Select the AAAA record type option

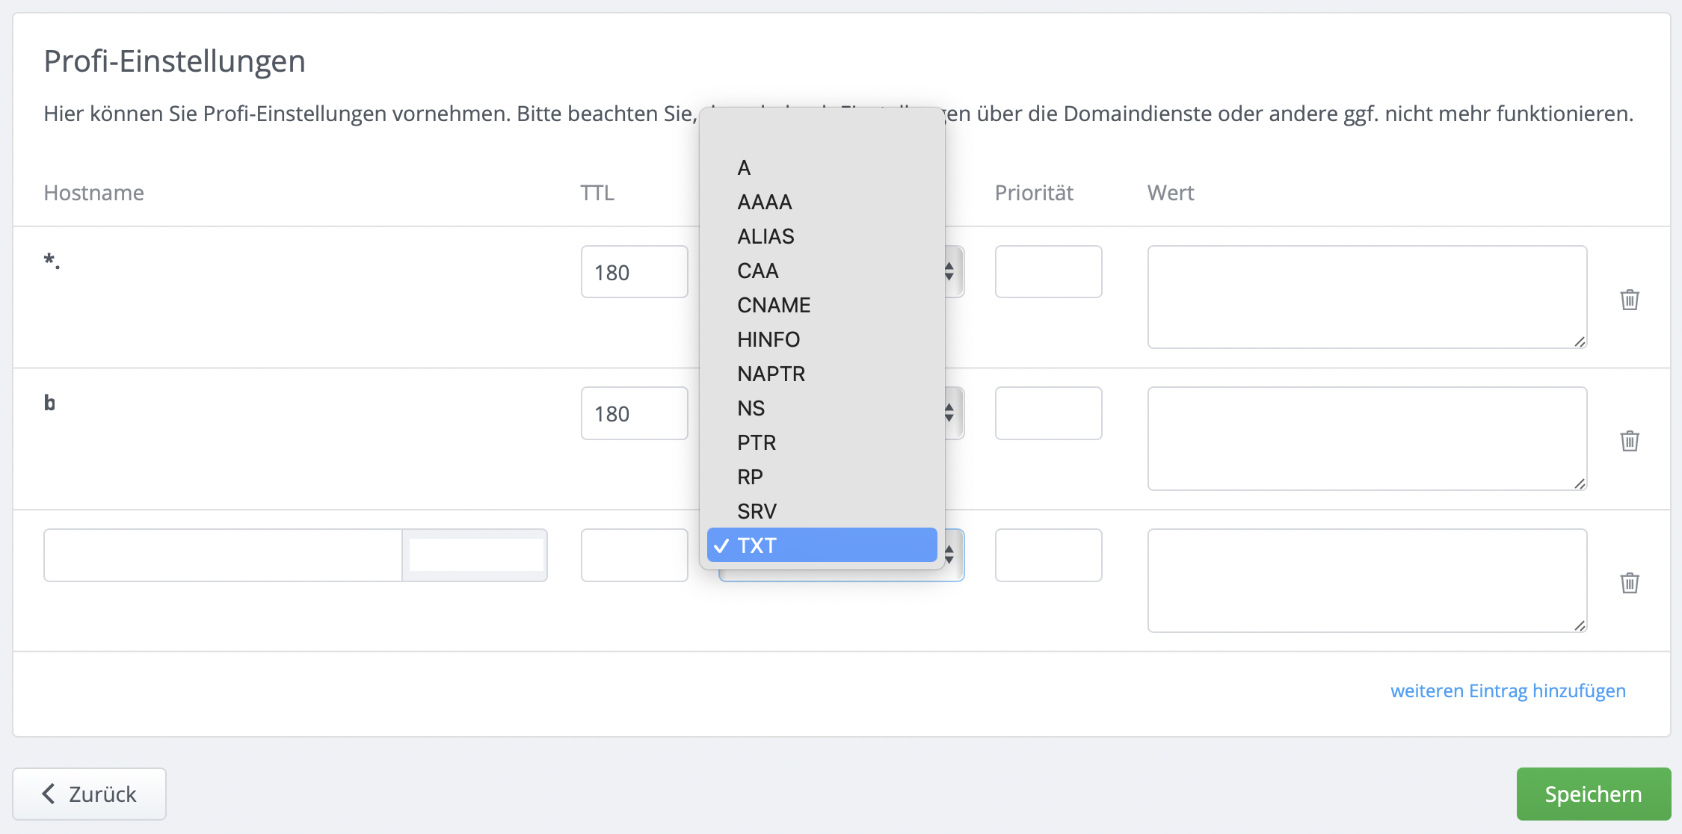click(x=764, y=202)
